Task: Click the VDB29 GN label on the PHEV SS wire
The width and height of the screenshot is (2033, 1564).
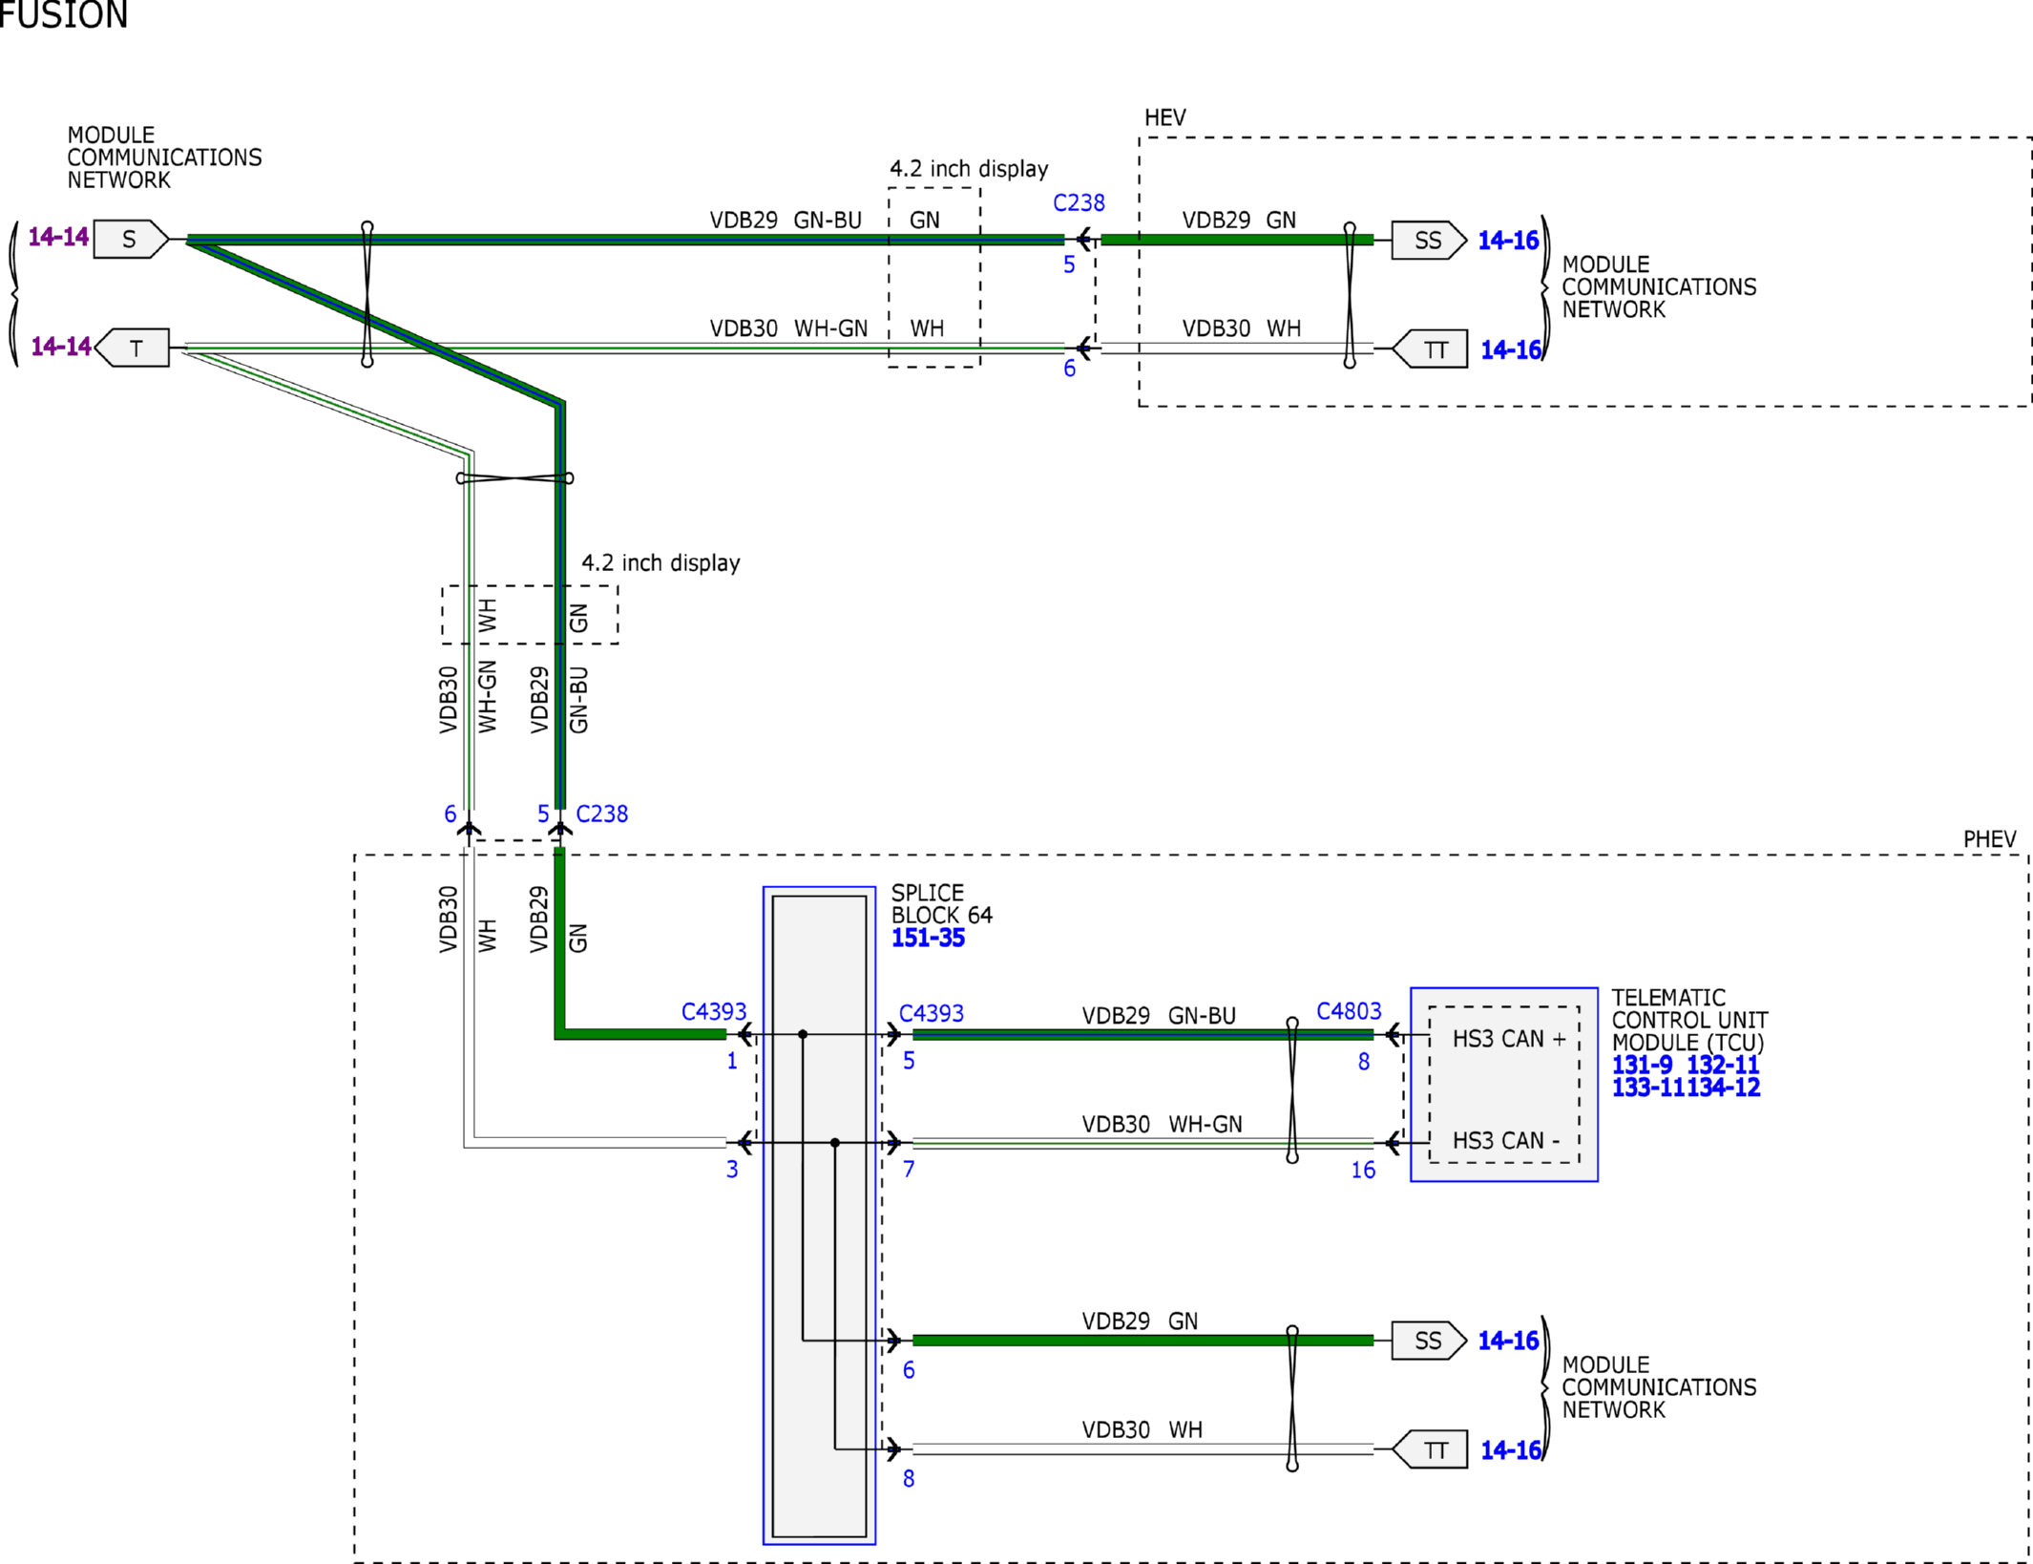Action: 1140,1321
